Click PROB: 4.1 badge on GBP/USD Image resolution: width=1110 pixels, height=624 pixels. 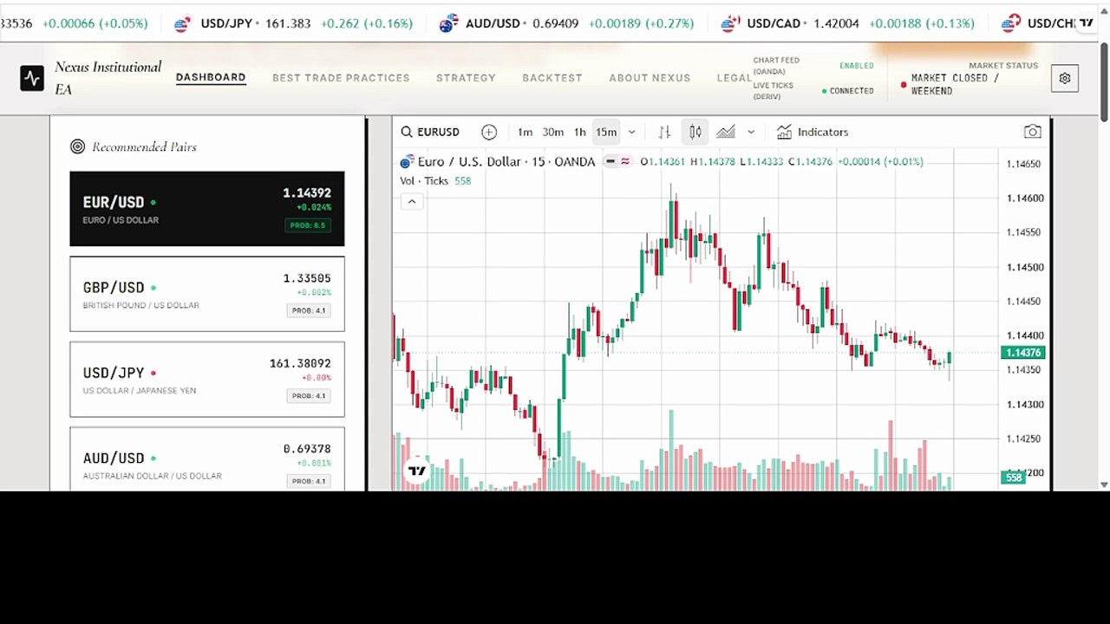tap(308, 310)
